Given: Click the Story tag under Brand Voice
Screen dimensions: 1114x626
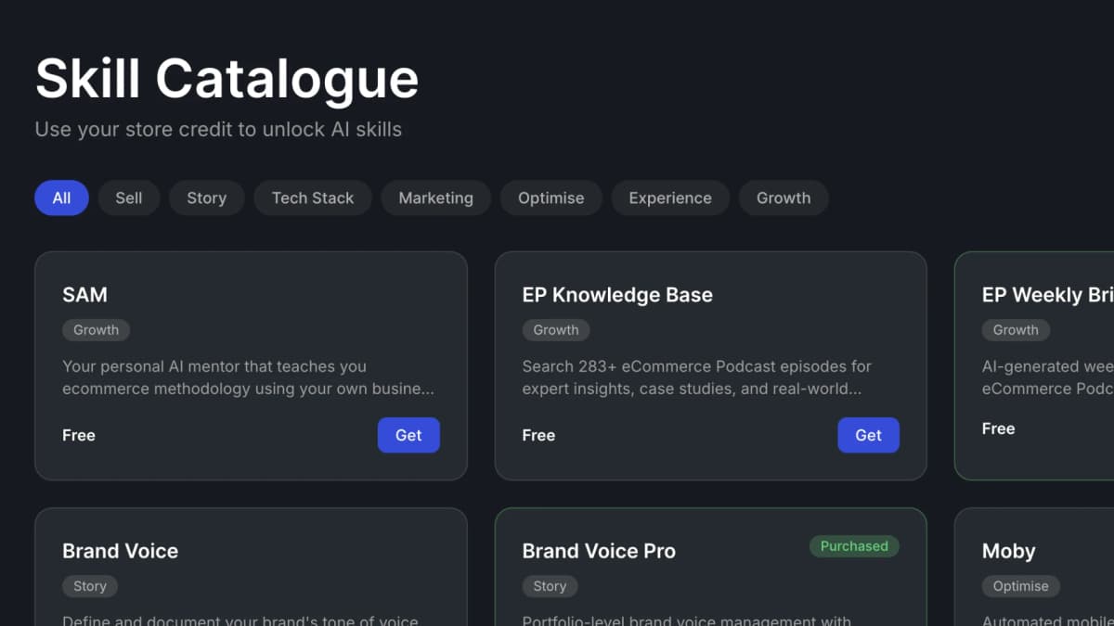Looking at the screenshot, I should pyautogui.click(x=89, y=586).
